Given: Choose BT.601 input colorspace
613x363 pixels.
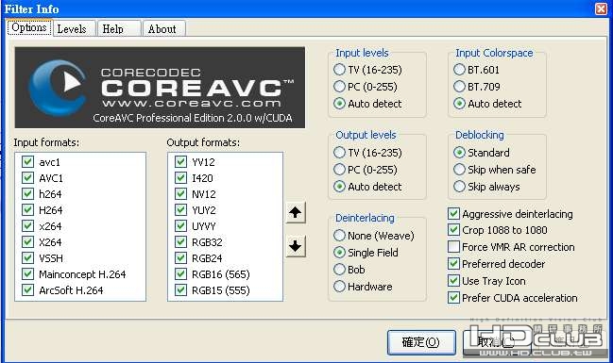Looking at the screenshot, I should (459, 70).
